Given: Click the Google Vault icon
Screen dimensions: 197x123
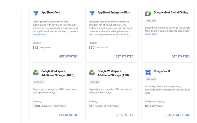Looking at the screenshot, I should [148, 73].
